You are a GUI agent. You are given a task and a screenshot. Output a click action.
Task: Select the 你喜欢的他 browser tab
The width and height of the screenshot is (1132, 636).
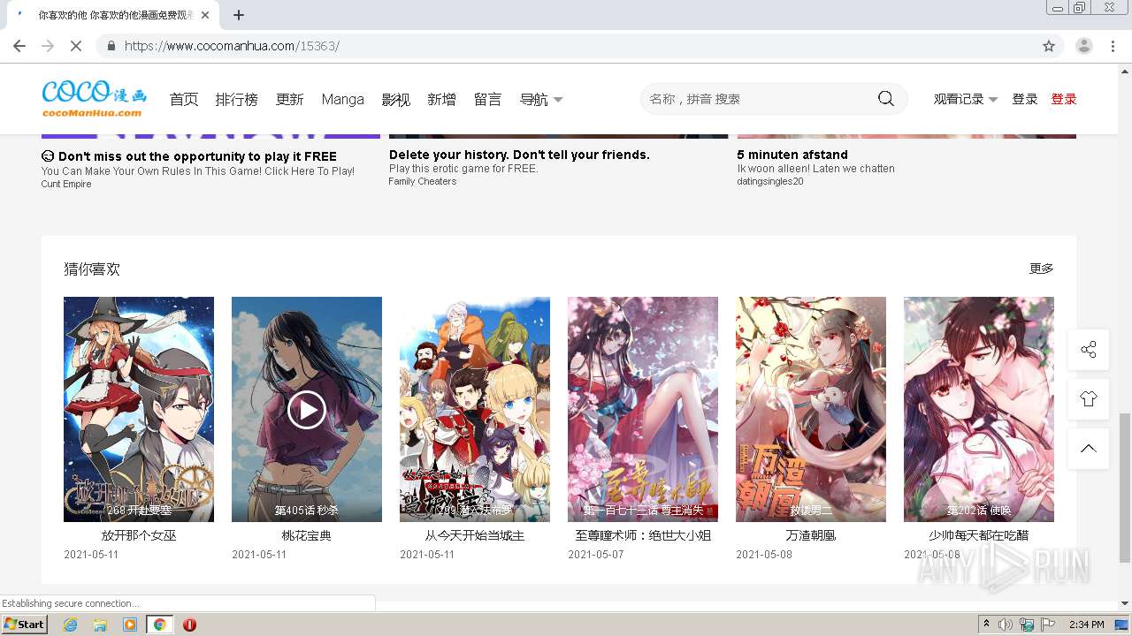[x=115, y=15]
